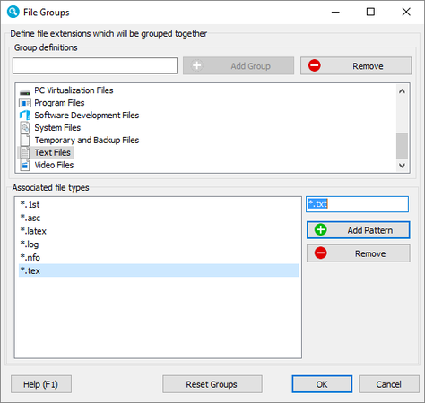Click the red minus icon to remove the group
425x403 pixels.
coord(315,65)
